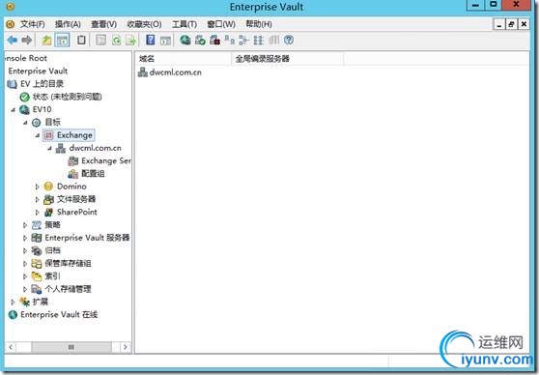Click the green globe toolbar icon
The height and width of the screenshot is (375, 539).
[x=185, y=41]
